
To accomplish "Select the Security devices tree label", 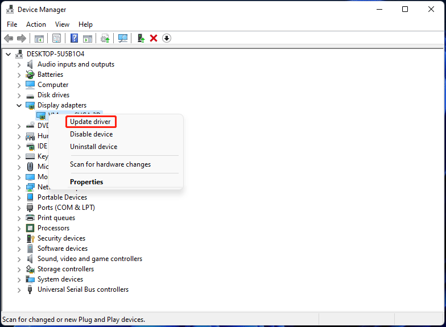I will tap(61, 238).
